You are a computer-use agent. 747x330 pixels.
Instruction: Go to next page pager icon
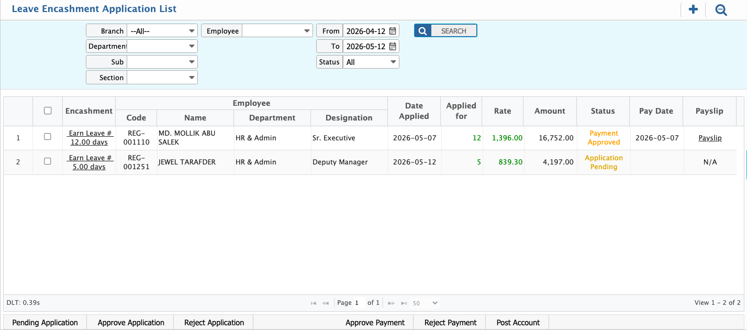point(391,303)
